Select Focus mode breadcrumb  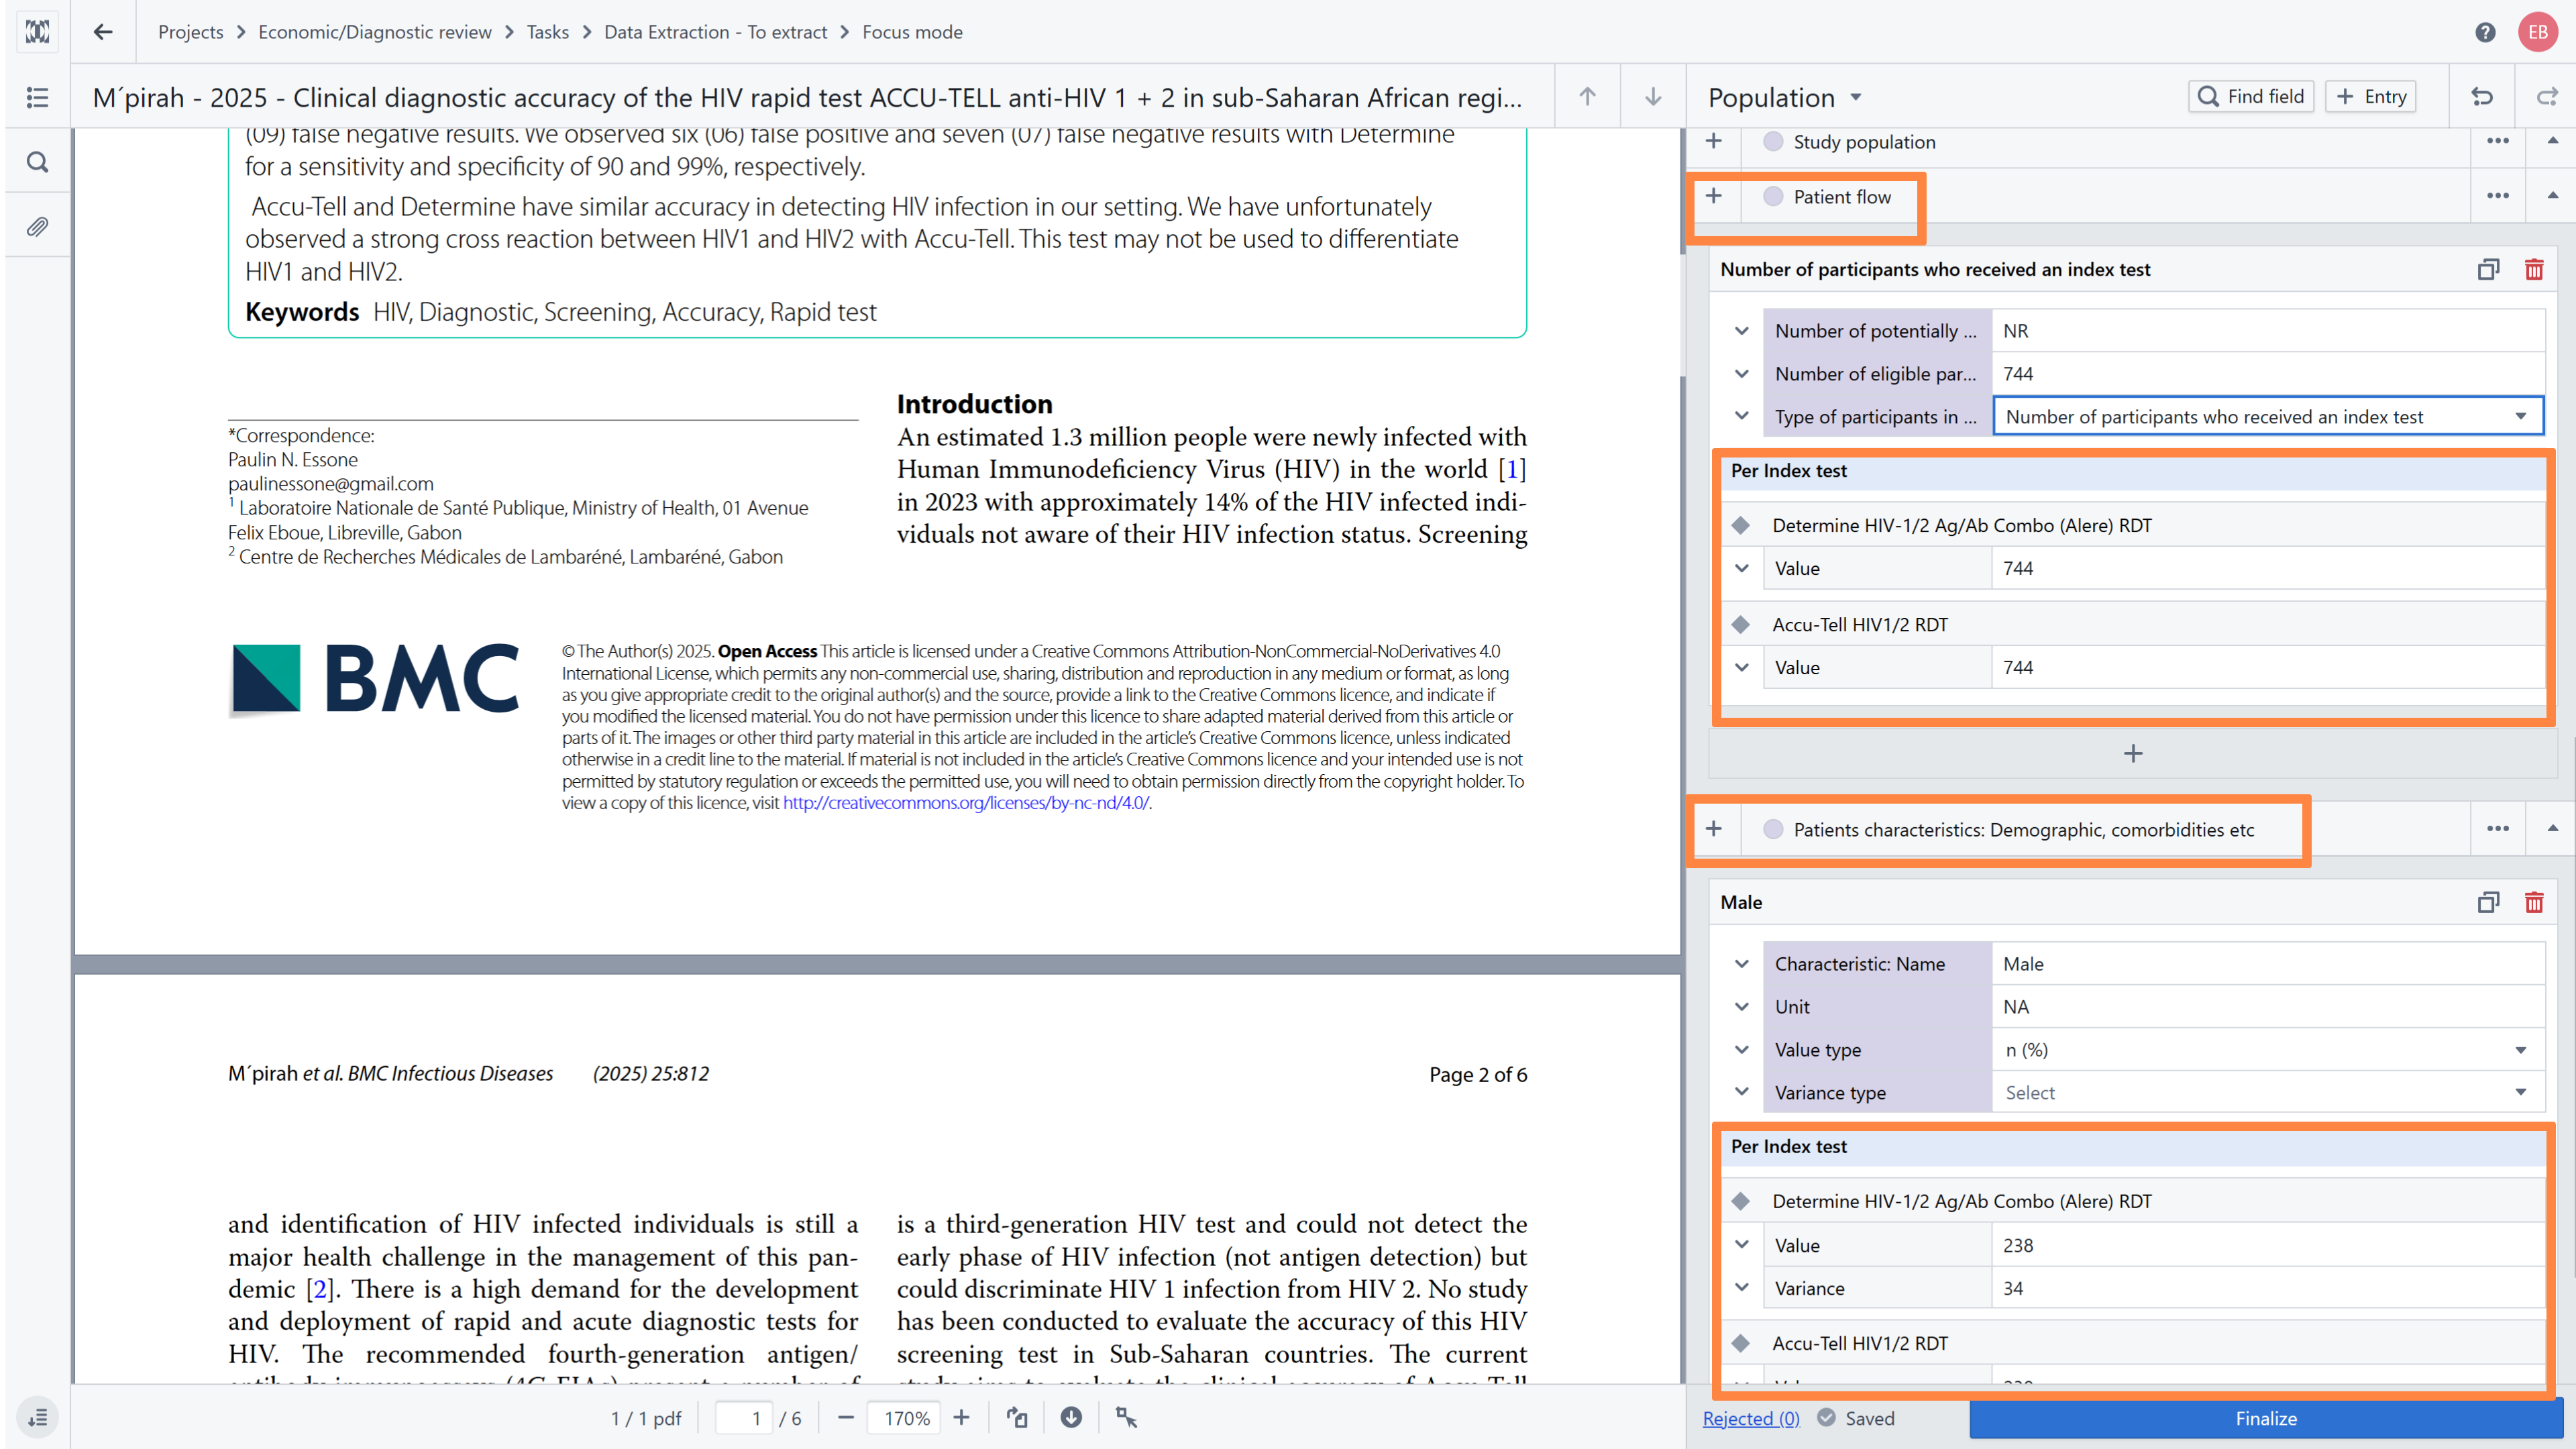click(x=912, y=32)
